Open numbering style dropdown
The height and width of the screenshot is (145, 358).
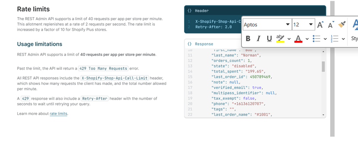coord(343,39)
